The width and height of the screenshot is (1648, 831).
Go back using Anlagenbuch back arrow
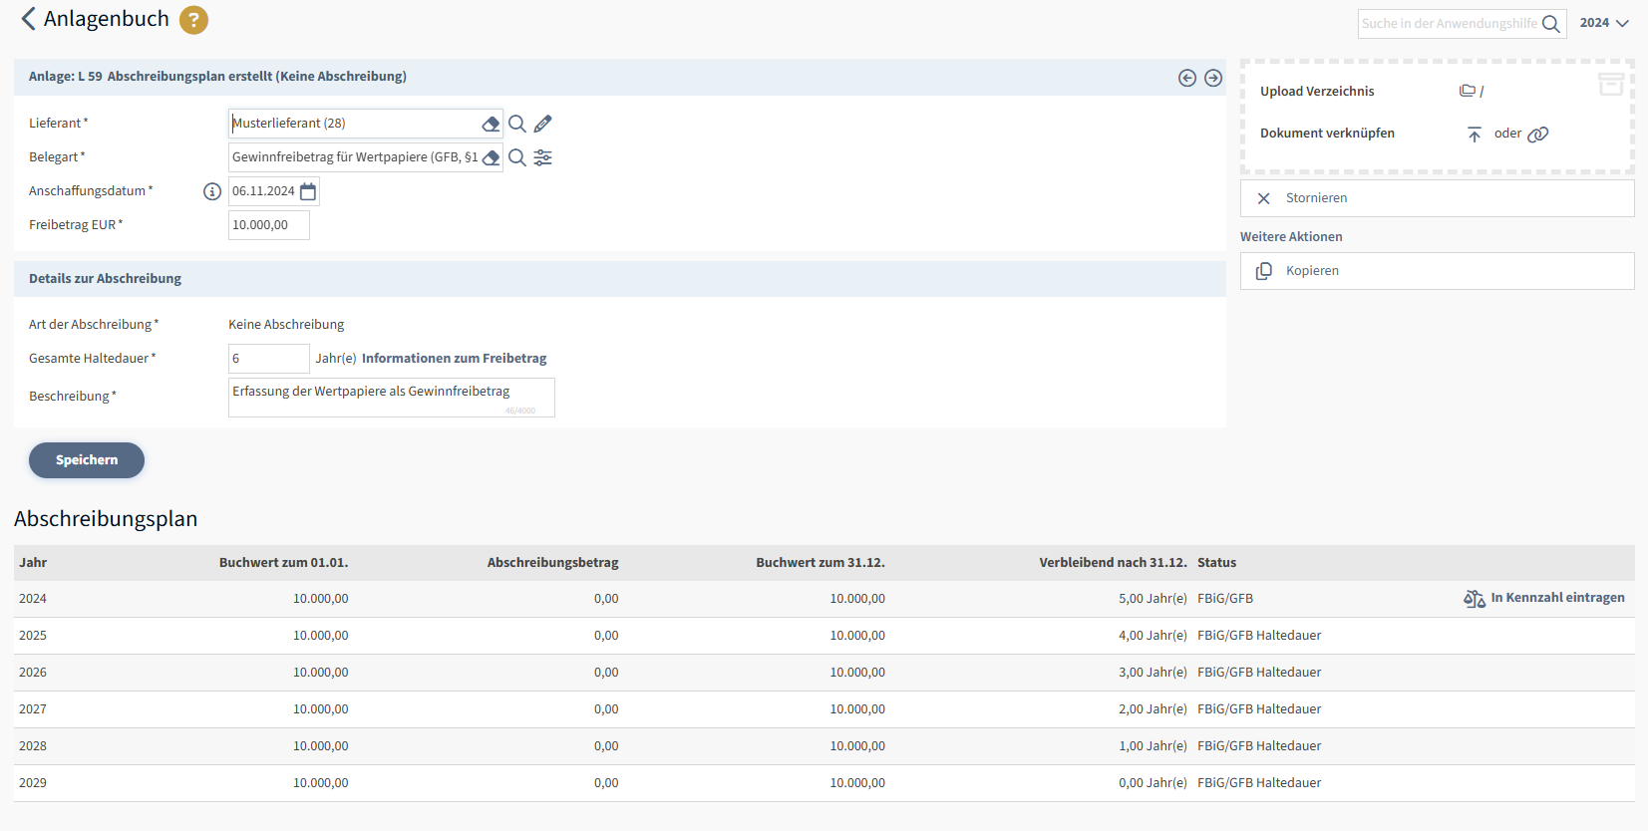click(28, 19)
